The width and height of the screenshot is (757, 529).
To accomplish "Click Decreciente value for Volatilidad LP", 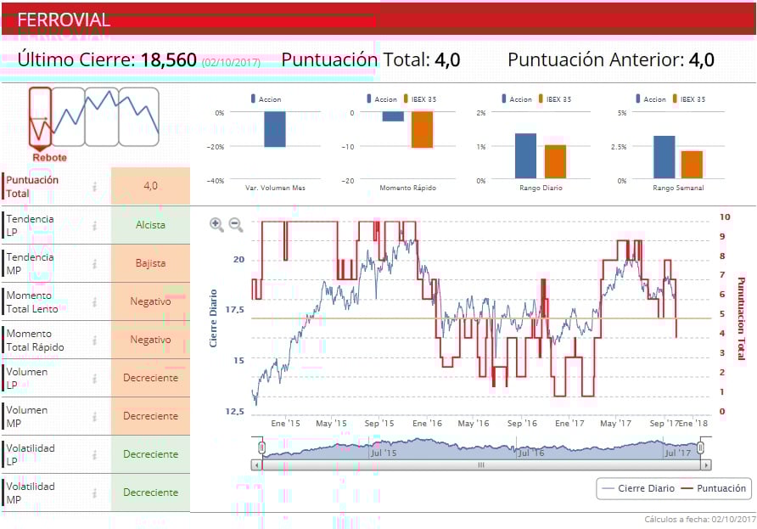I will (x=150, y=454).
